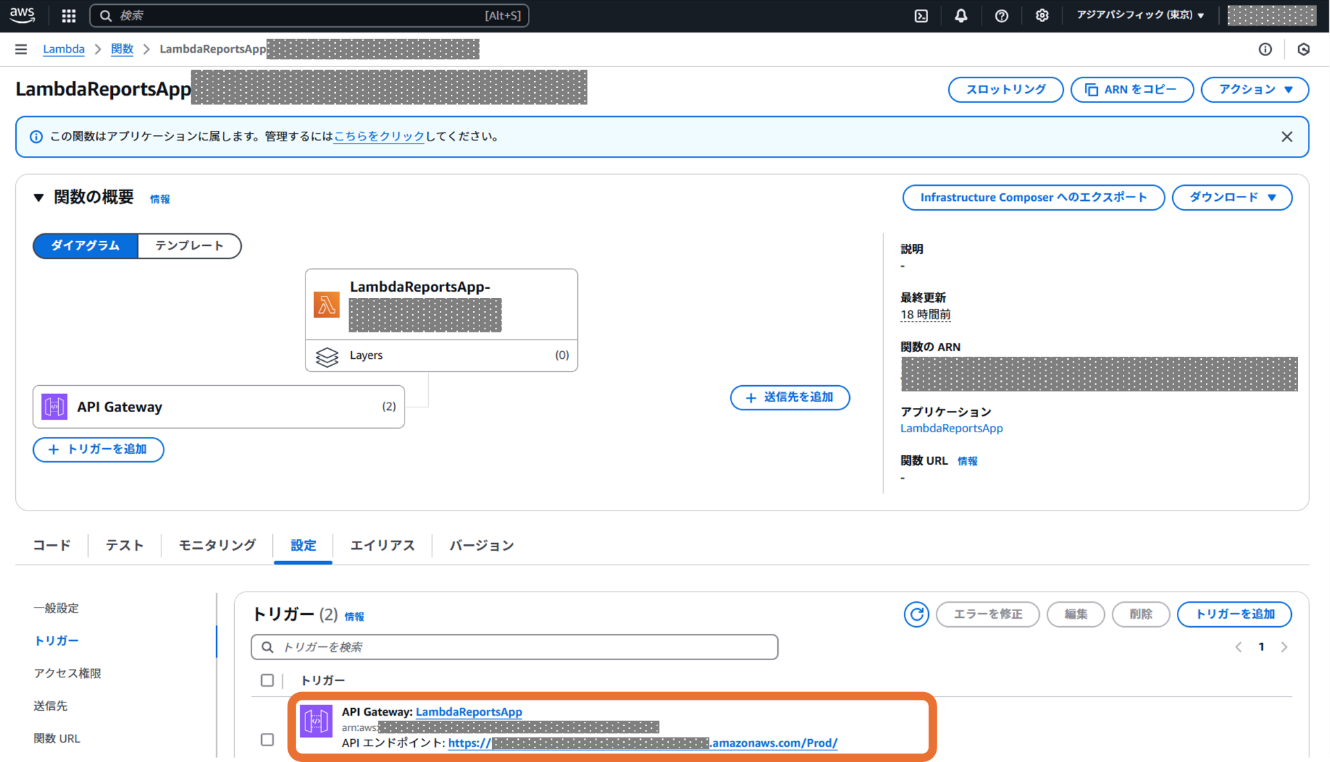
Task: Click the Lambda breadcrumb link
Action: [x=64, y=49]
